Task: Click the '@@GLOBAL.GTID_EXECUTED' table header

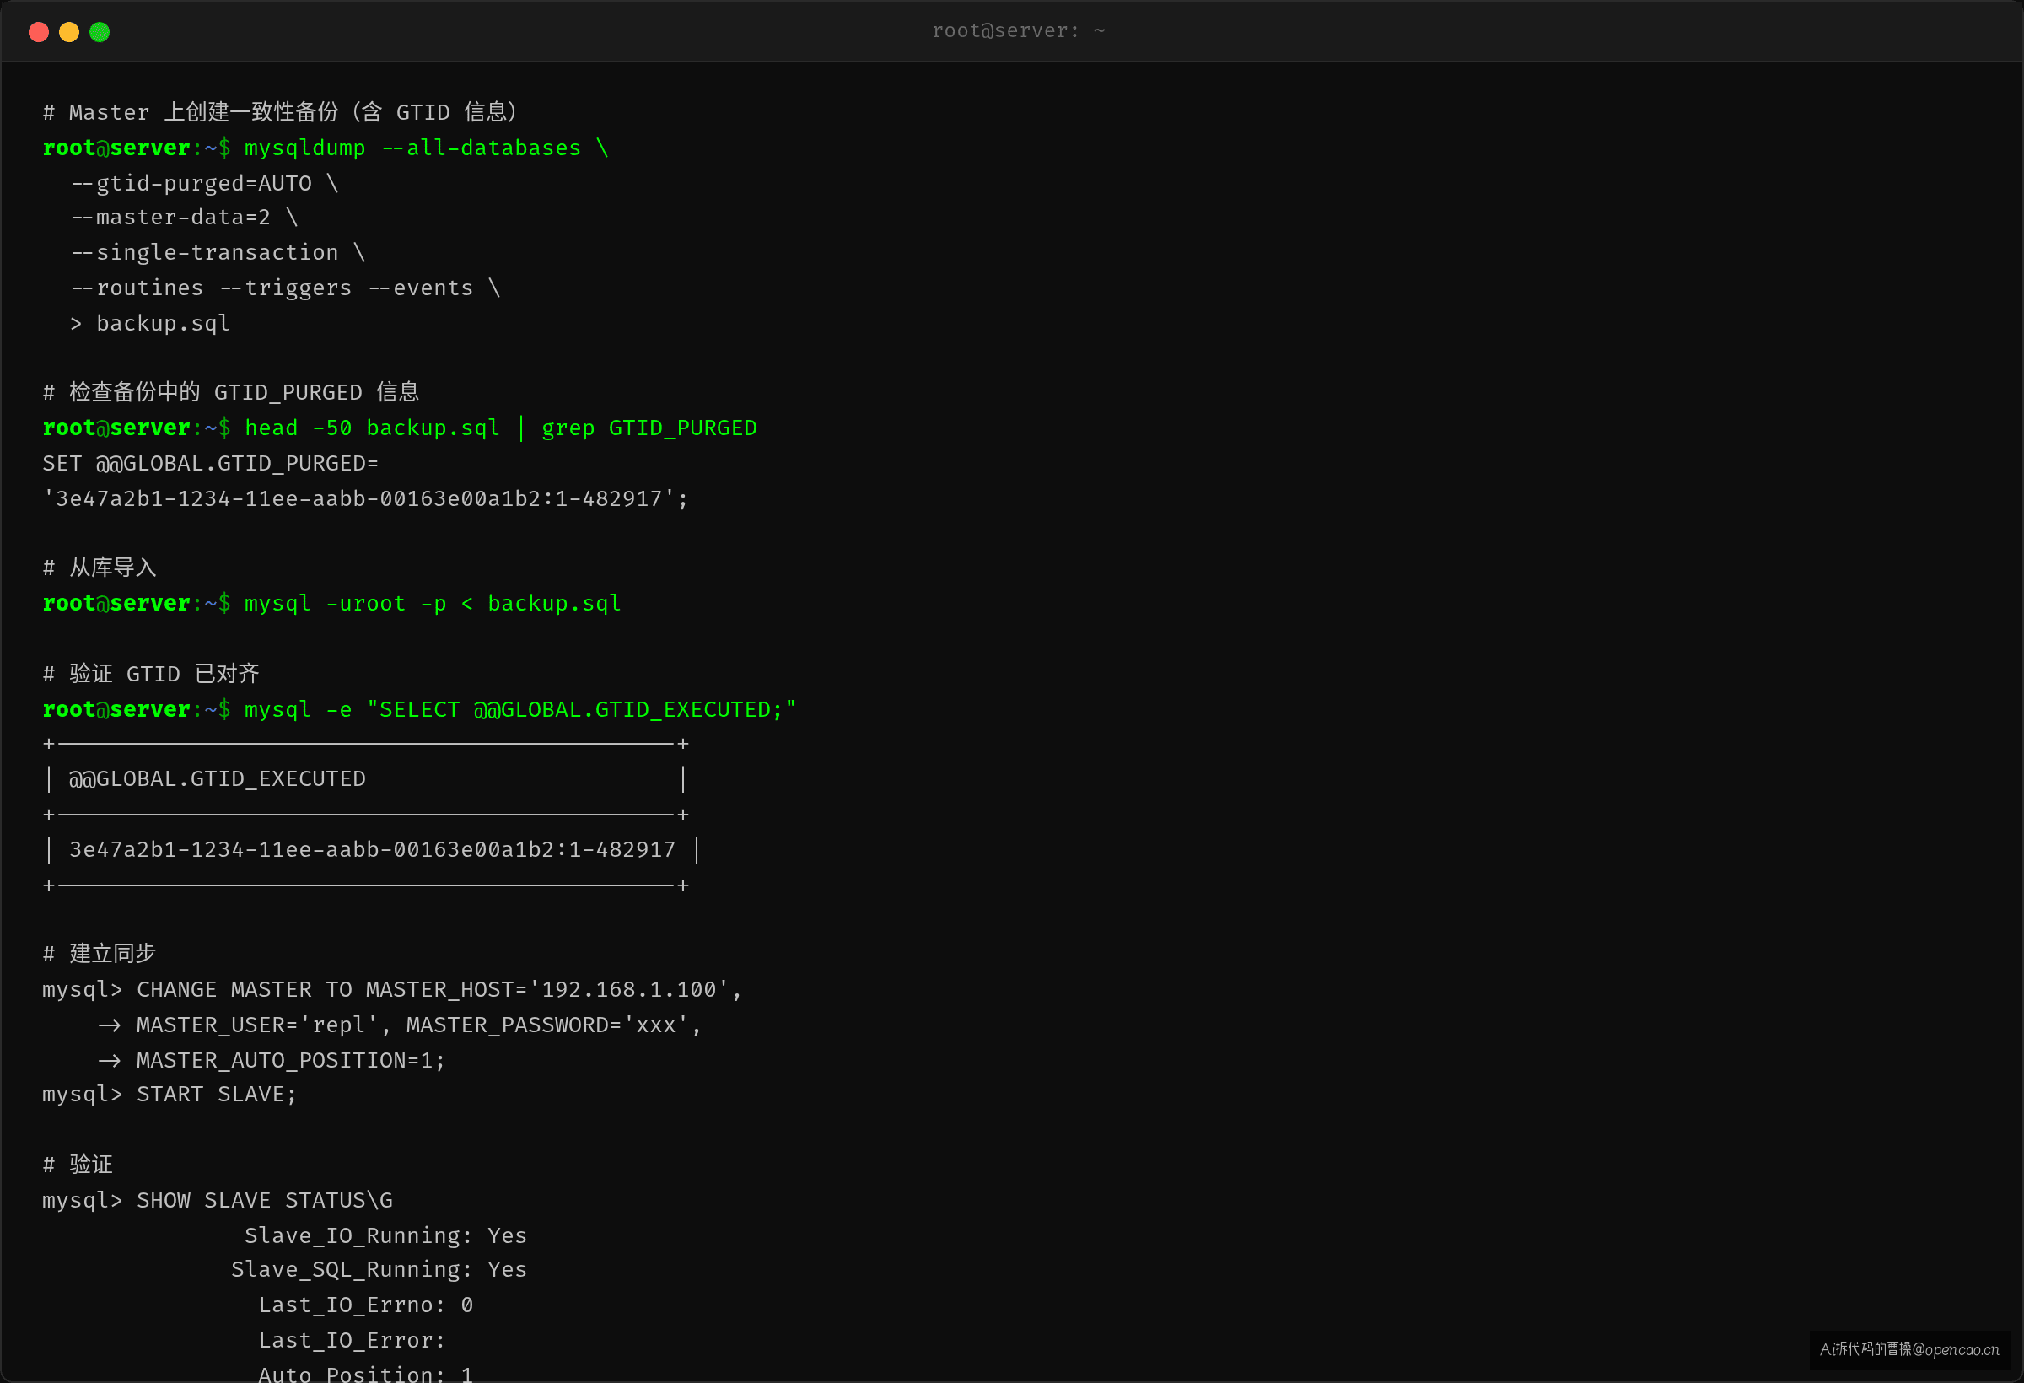Action: click(x=218, y=778)
